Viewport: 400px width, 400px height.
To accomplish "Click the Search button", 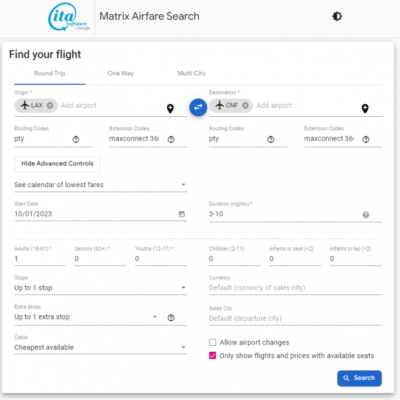I will coord(359,378).
